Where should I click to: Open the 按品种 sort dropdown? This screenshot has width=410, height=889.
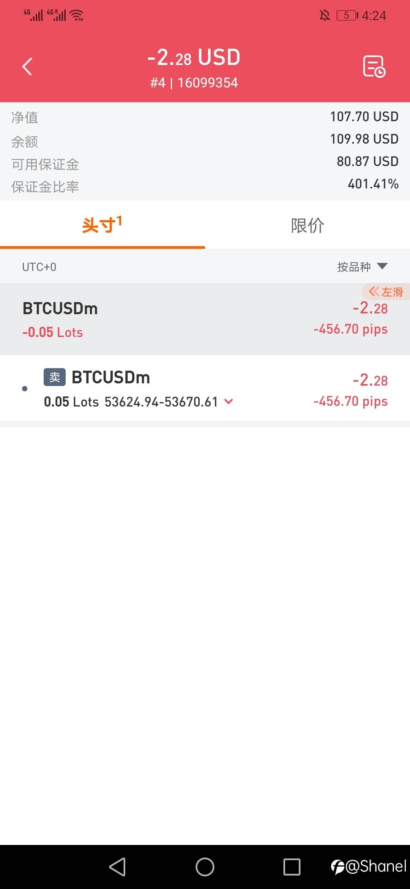tap(362, 267)
